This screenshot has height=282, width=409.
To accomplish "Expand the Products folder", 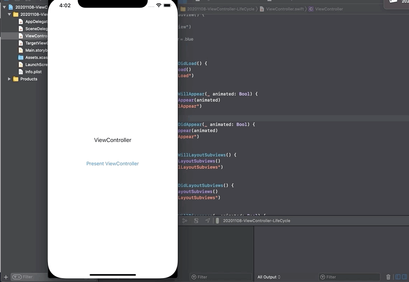I will click(9, 79).
